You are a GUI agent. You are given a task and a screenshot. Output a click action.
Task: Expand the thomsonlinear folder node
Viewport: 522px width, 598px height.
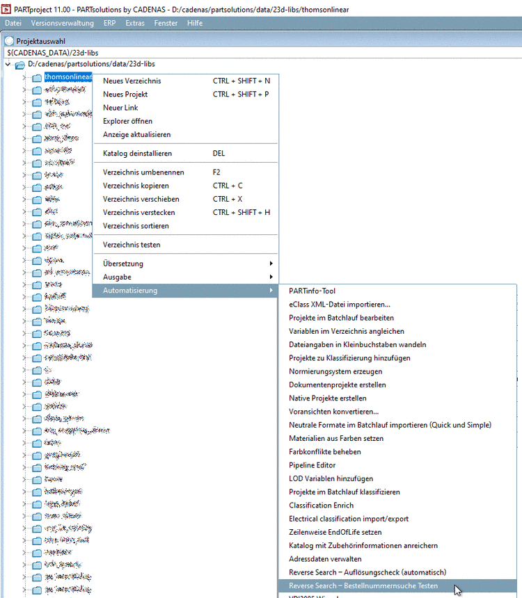coord(24,77)
